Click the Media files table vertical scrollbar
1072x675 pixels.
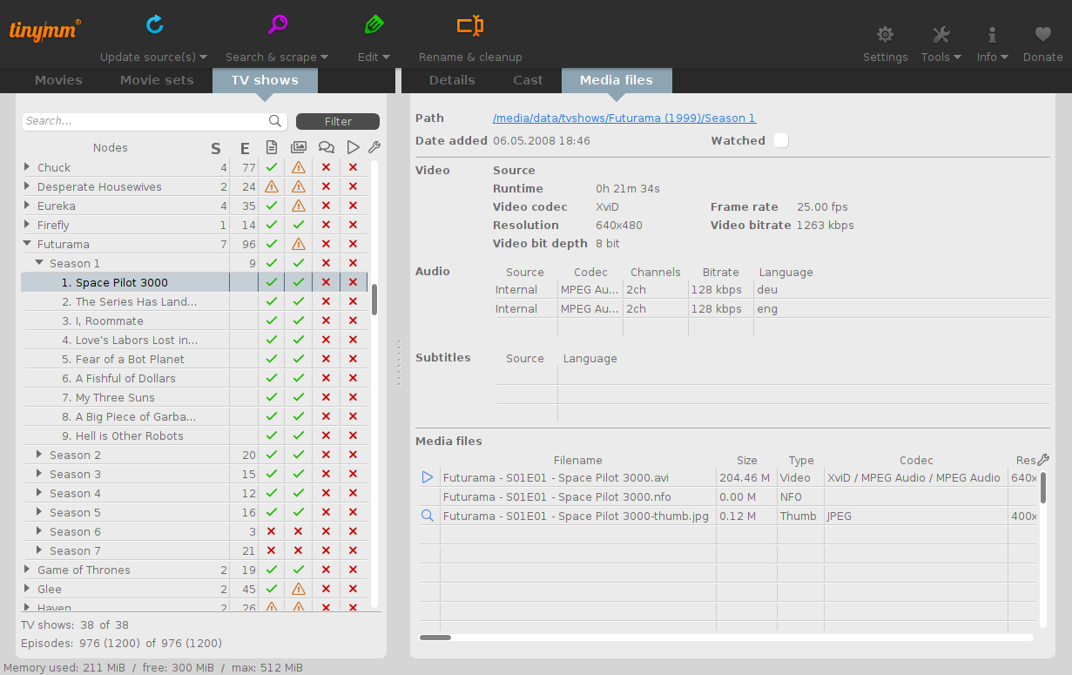pos(1043,488)
